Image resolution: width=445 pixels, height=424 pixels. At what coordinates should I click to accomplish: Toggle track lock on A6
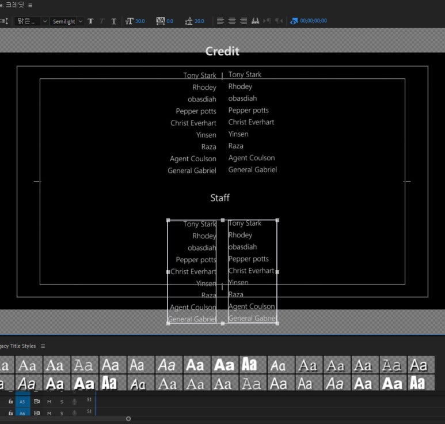pos(10,413)
